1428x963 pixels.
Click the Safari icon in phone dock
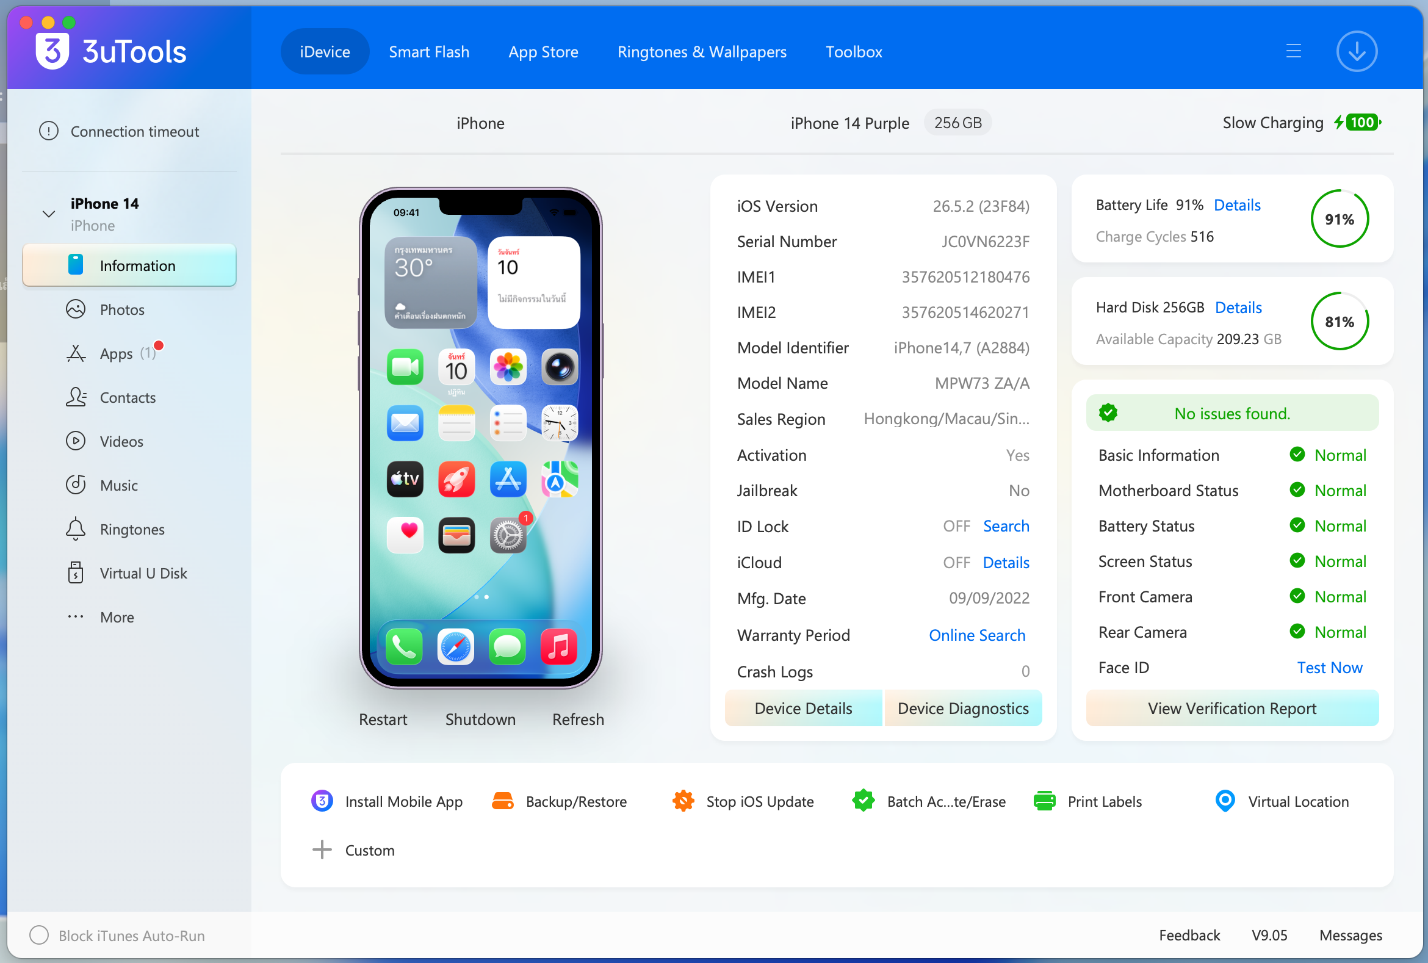point(456,647)
